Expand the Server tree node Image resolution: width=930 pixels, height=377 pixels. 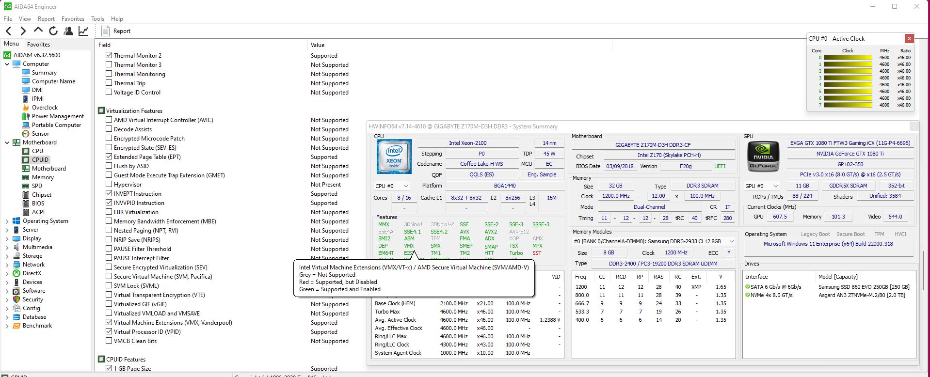[x=7, y=230]
